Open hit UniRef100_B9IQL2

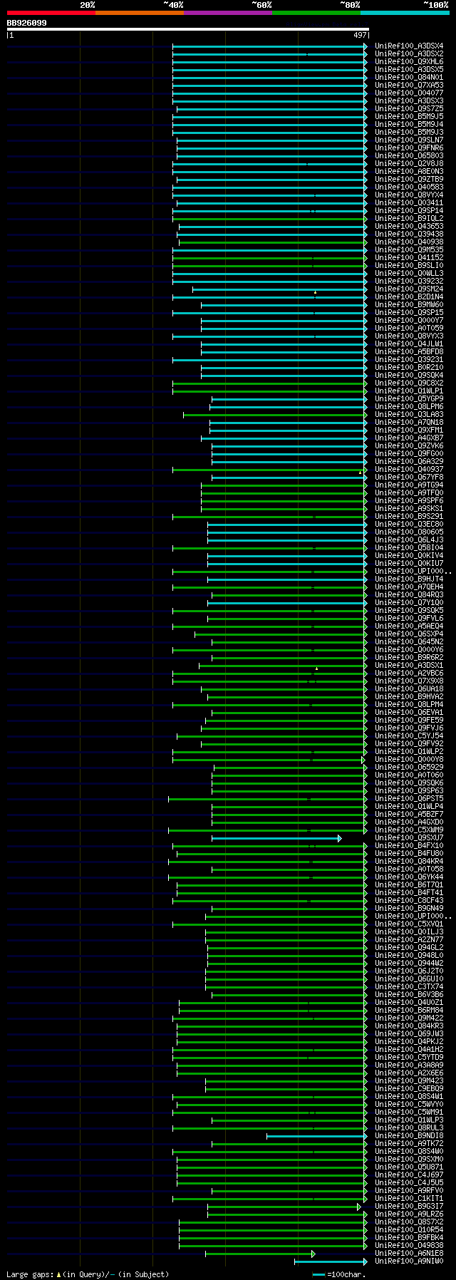409,218
